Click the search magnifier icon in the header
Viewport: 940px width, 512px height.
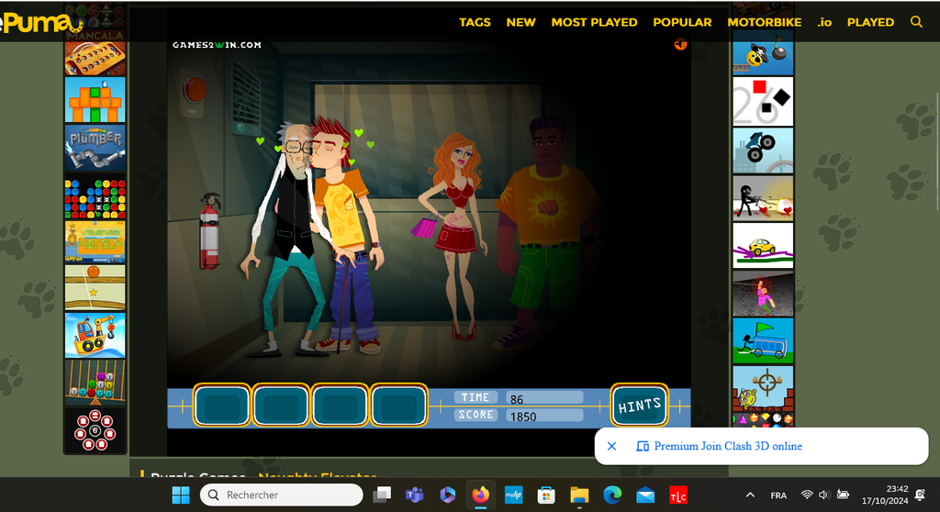(916, 22)
